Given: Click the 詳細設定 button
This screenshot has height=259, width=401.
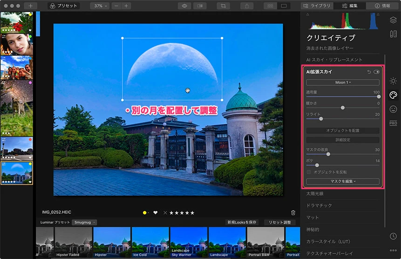Looking at the screenshot, I should coord(343,140).
